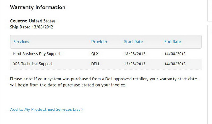Click the Start Date column header

(x=133, y=42)
